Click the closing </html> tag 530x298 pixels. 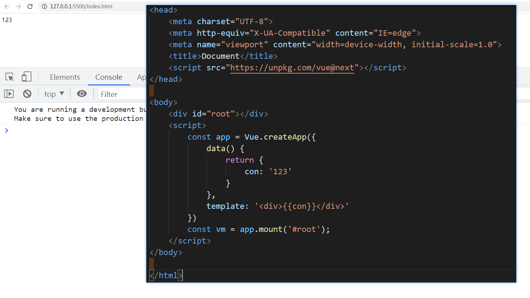[x=166, y=276]
